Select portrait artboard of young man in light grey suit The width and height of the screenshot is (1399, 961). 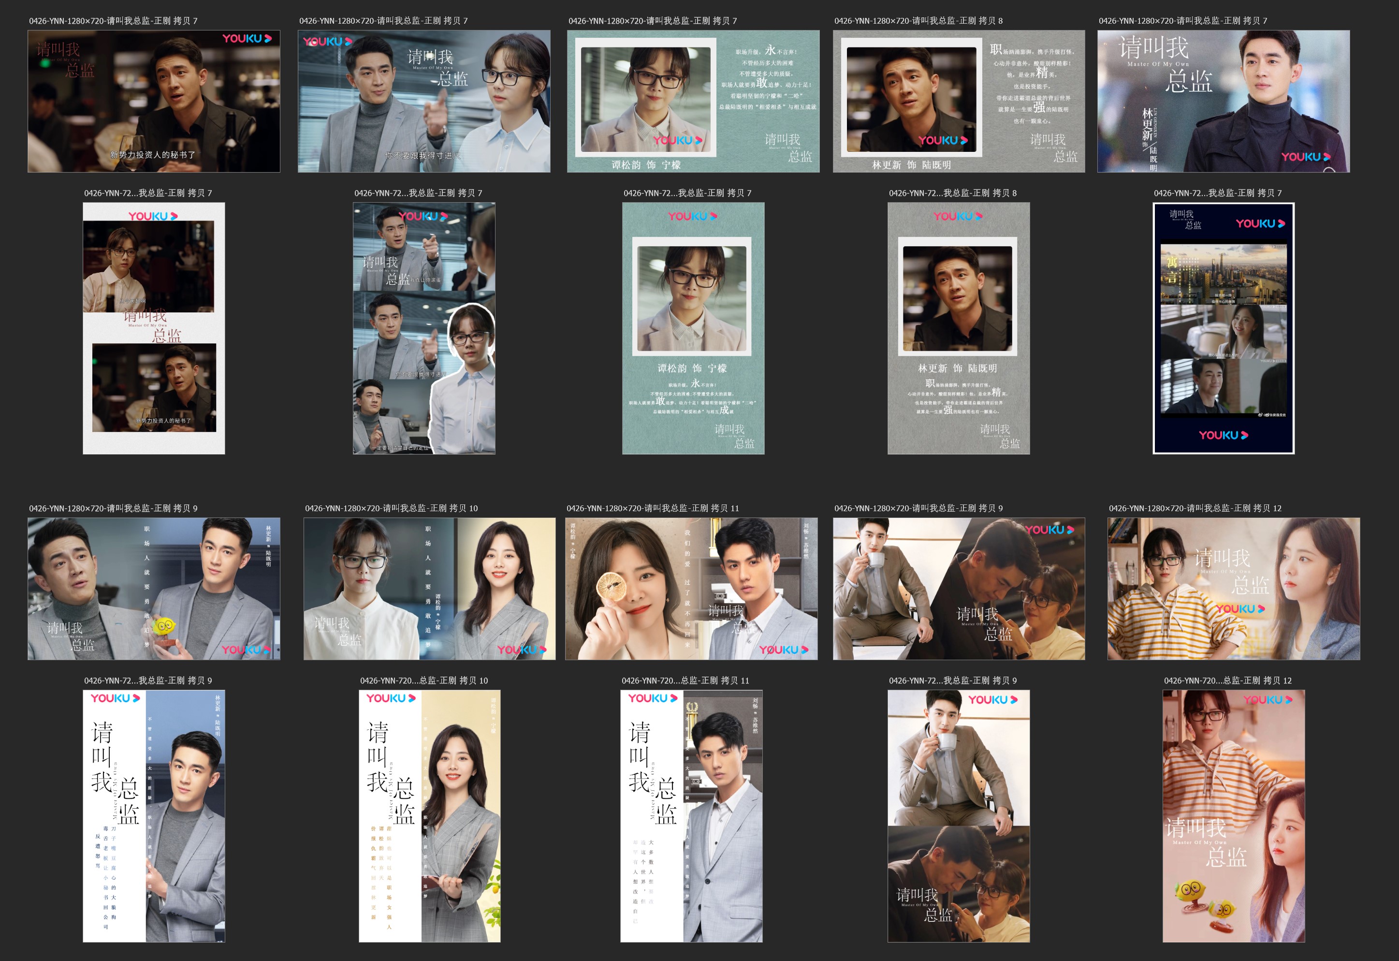tap(691, 816)
